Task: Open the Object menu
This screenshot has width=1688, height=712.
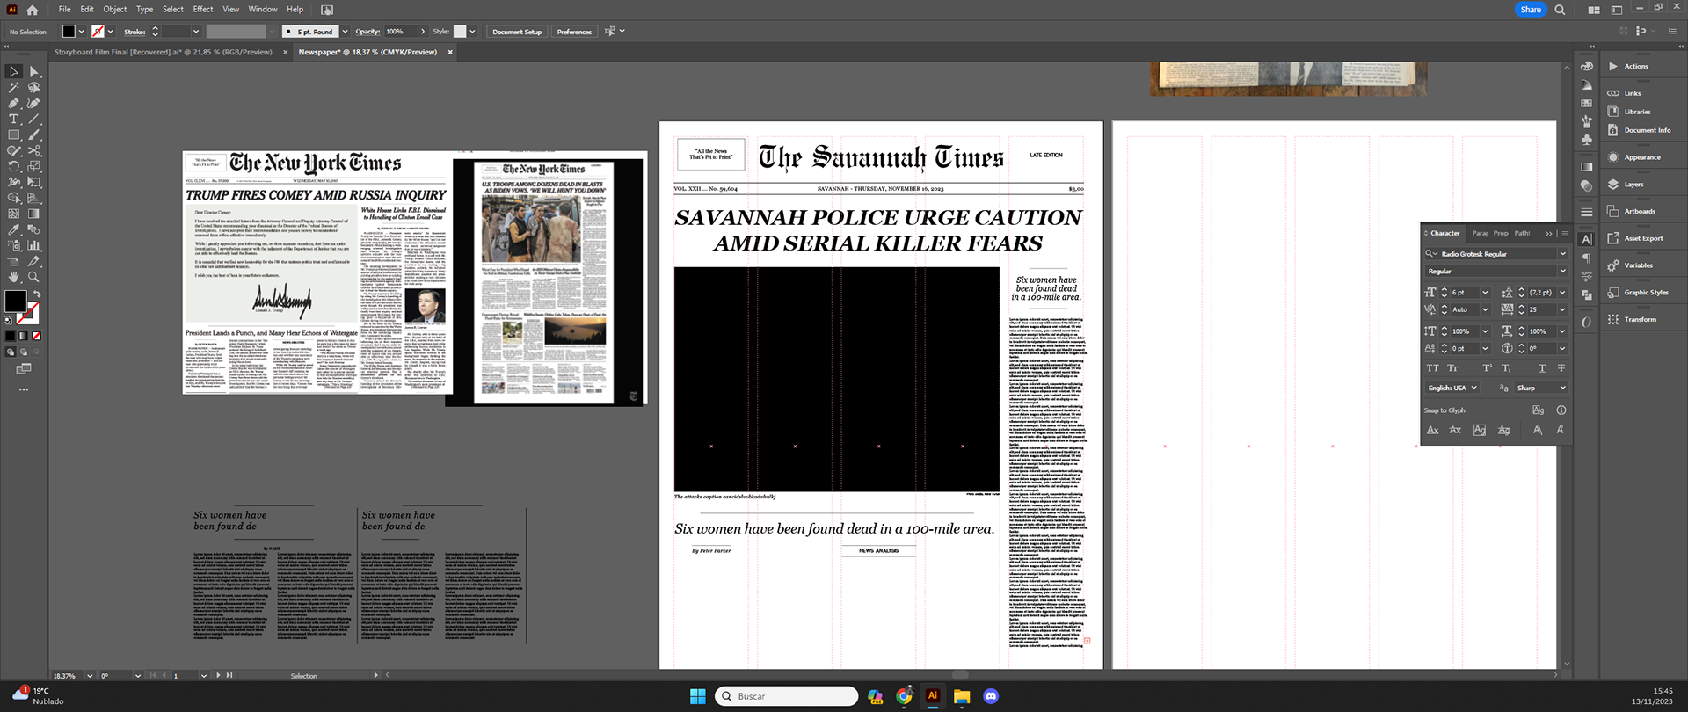Action: point(115,10)
